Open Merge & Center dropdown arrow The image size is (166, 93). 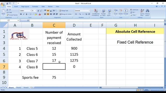(x=72, y=14)
